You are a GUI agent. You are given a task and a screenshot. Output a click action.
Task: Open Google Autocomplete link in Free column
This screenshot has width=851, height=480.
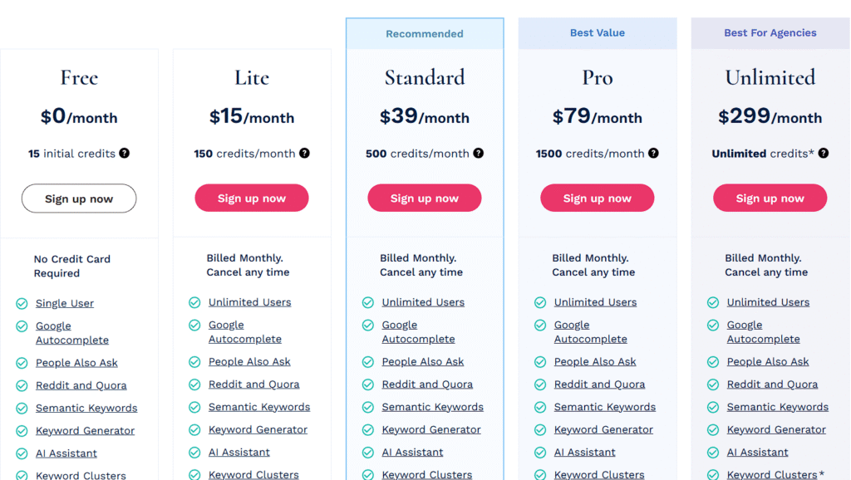click(x=71, y=333)
